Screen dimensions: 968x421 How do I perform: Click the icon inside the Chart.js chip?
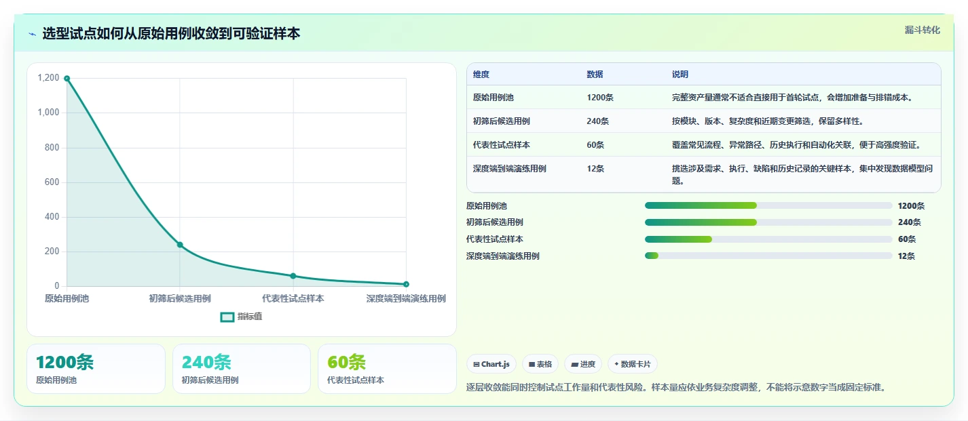(477, 364)
